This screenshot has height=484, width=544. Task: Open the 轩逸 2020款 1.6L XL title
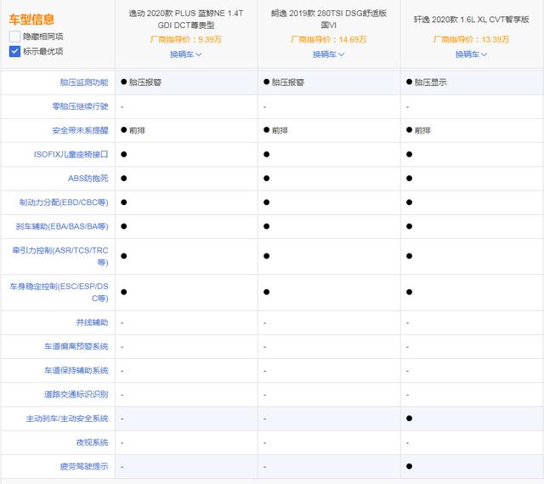tap(471, 20)
